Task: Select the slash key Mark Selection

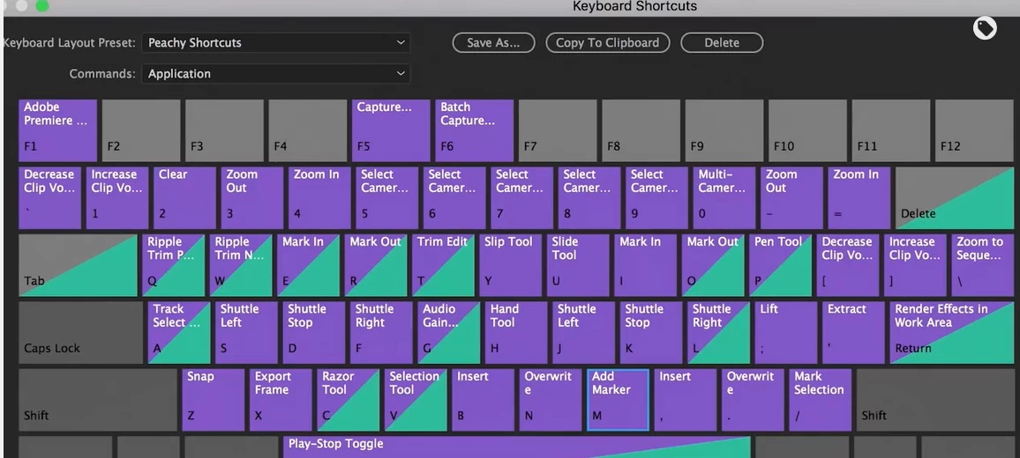Action: click(821, 400)
